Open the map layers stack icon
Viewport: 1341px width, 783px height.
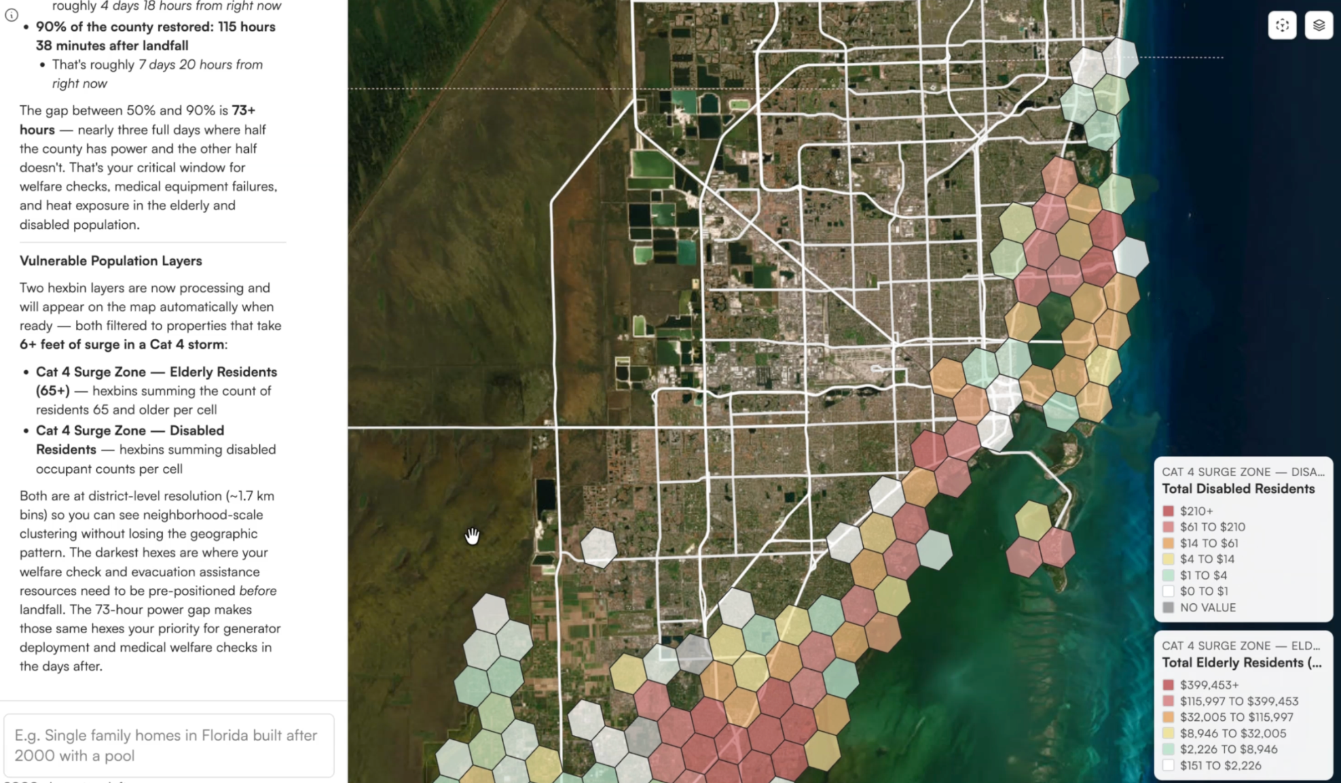(x=1319, y=26)
